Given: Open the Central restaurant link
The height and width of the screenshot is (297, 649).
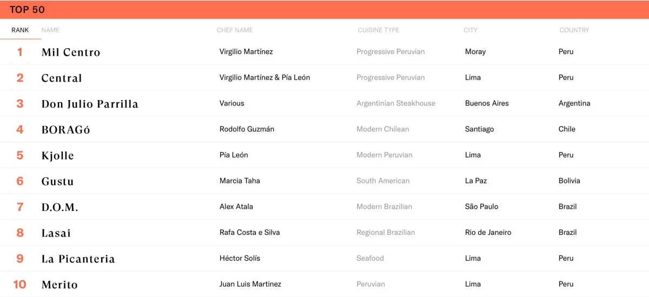Looking at the screenshot, I should pyautogui.click(x=62, y=78).
